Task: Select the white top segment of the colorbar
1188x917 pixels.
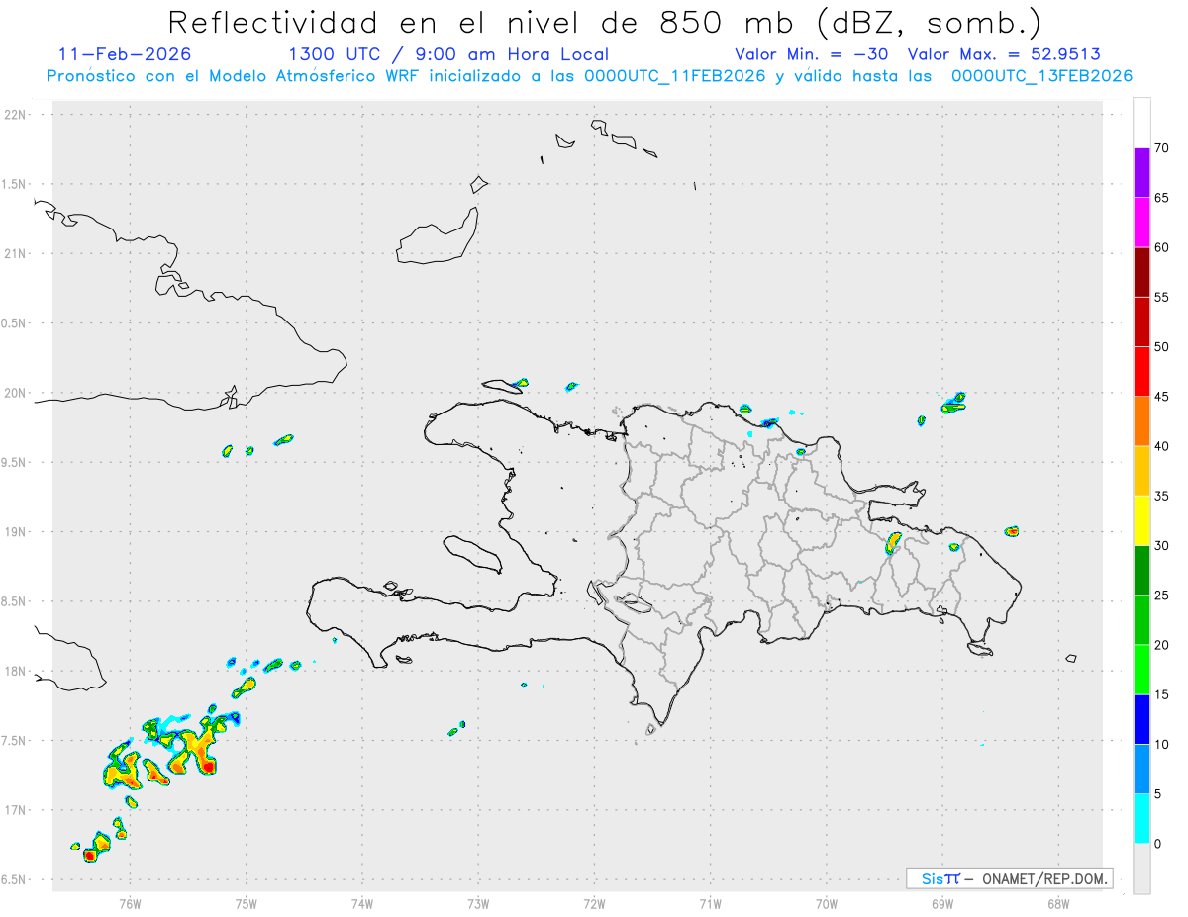Action: pos(1141,123)
